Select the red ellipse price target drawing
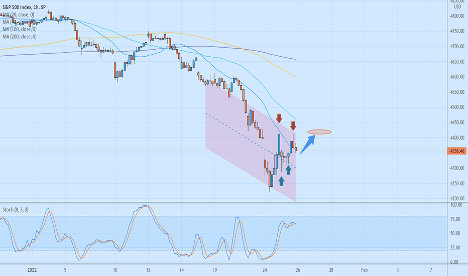This screenshot has height=276, width=468. [319, 132]
